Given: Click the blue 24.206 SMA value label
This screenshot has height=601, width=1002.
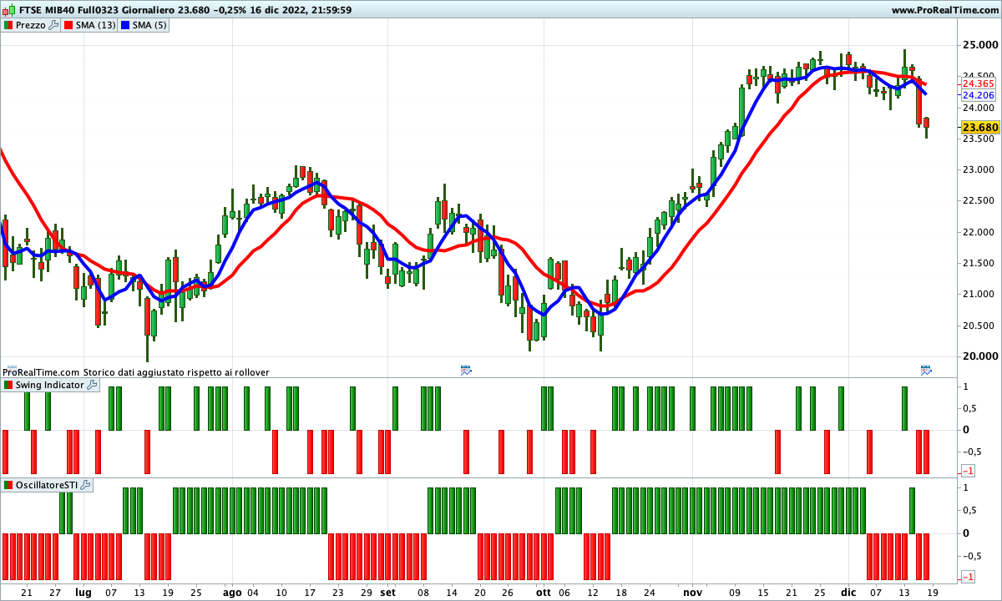Looking at the screenshot, I should (978, 95).
